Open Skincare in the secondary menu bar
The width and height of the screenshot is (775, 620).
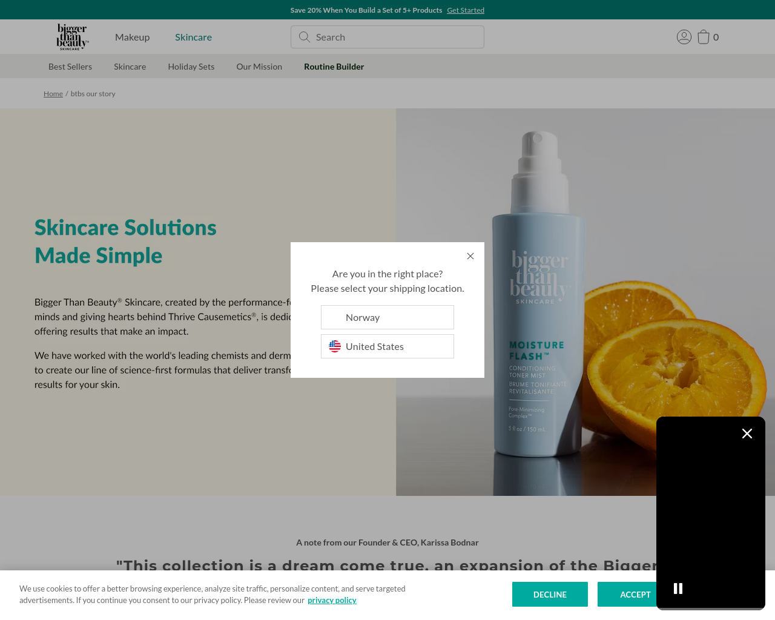[130, 67]
